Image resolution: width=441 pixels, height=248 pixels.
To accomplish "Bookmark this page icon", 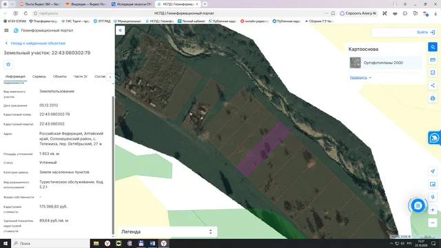I will coord(334,13).
